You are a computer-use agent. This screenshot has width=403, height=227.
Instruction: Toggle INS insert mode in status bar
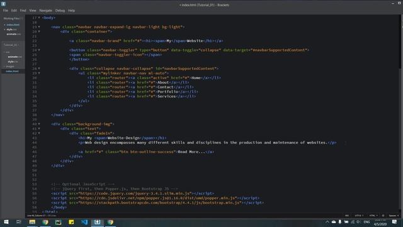347,216
